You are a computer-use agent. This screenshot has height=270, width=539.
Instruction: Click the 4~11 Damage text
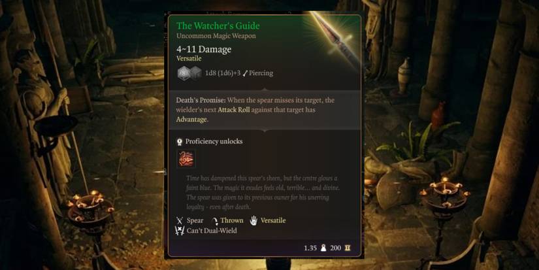[204, 49]
